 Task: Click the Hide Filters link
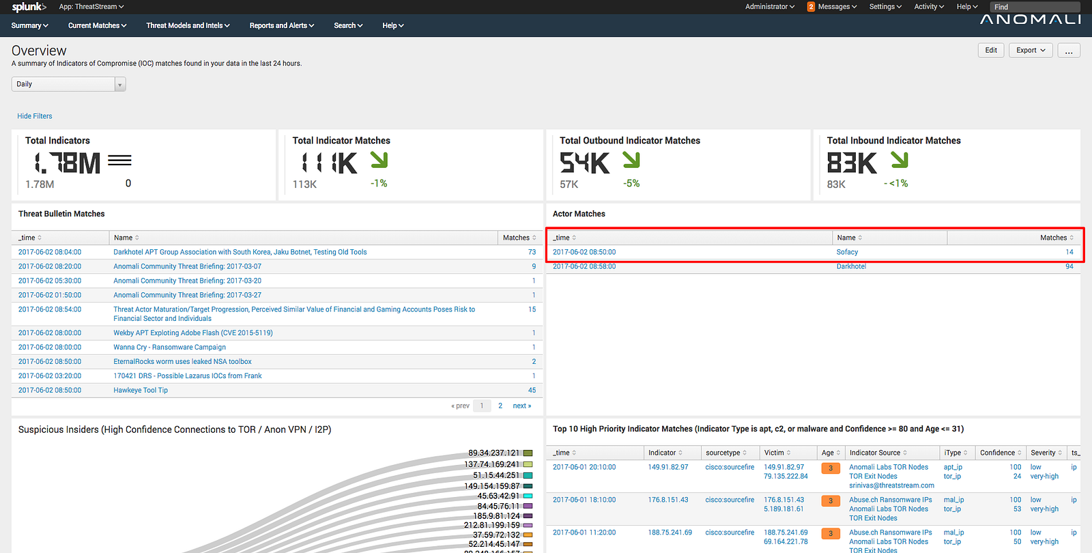(x=35, y=116)
